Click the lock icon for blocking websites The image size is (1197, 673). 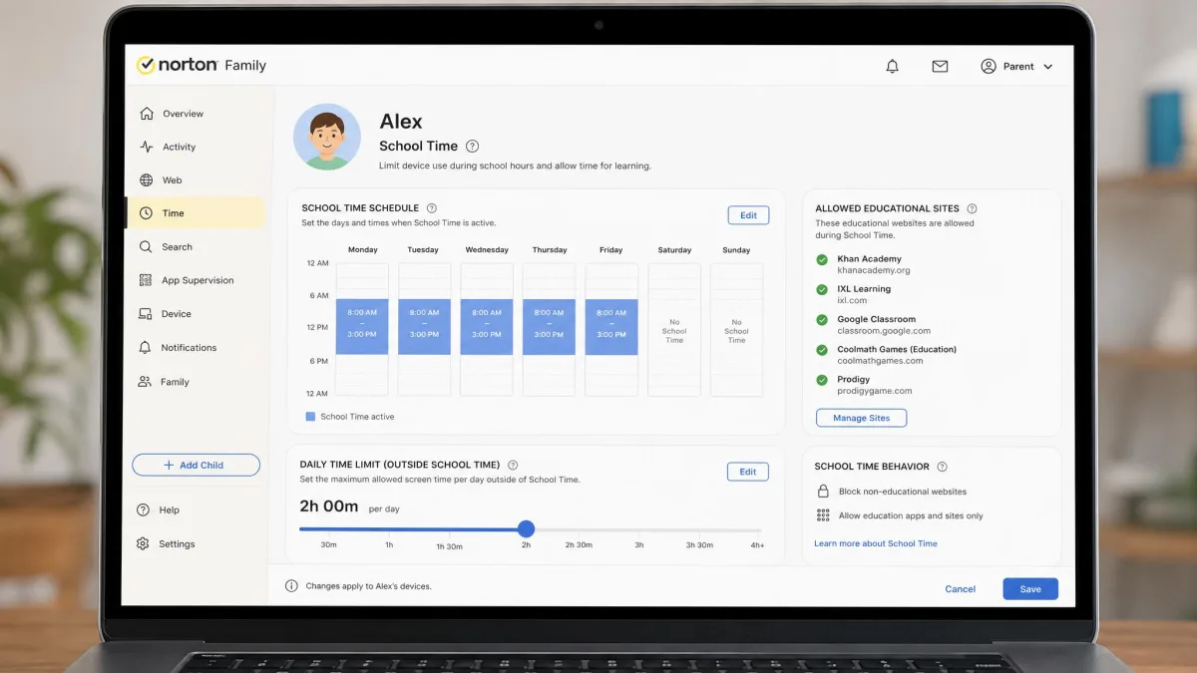(x=823, y=492)
